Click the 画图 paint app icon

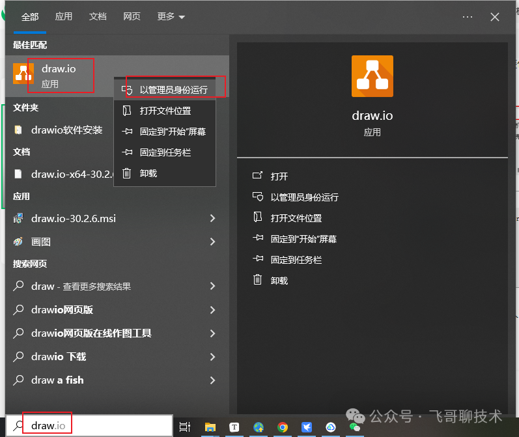(x=18, y=242)
